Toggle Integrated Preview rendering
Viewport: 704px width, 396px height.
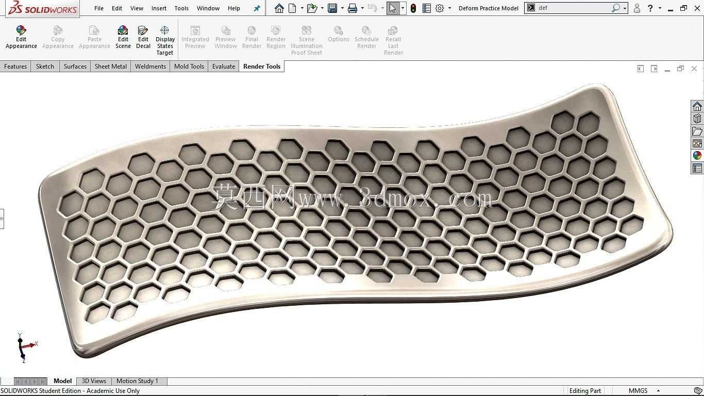click(x=195, y=38)
